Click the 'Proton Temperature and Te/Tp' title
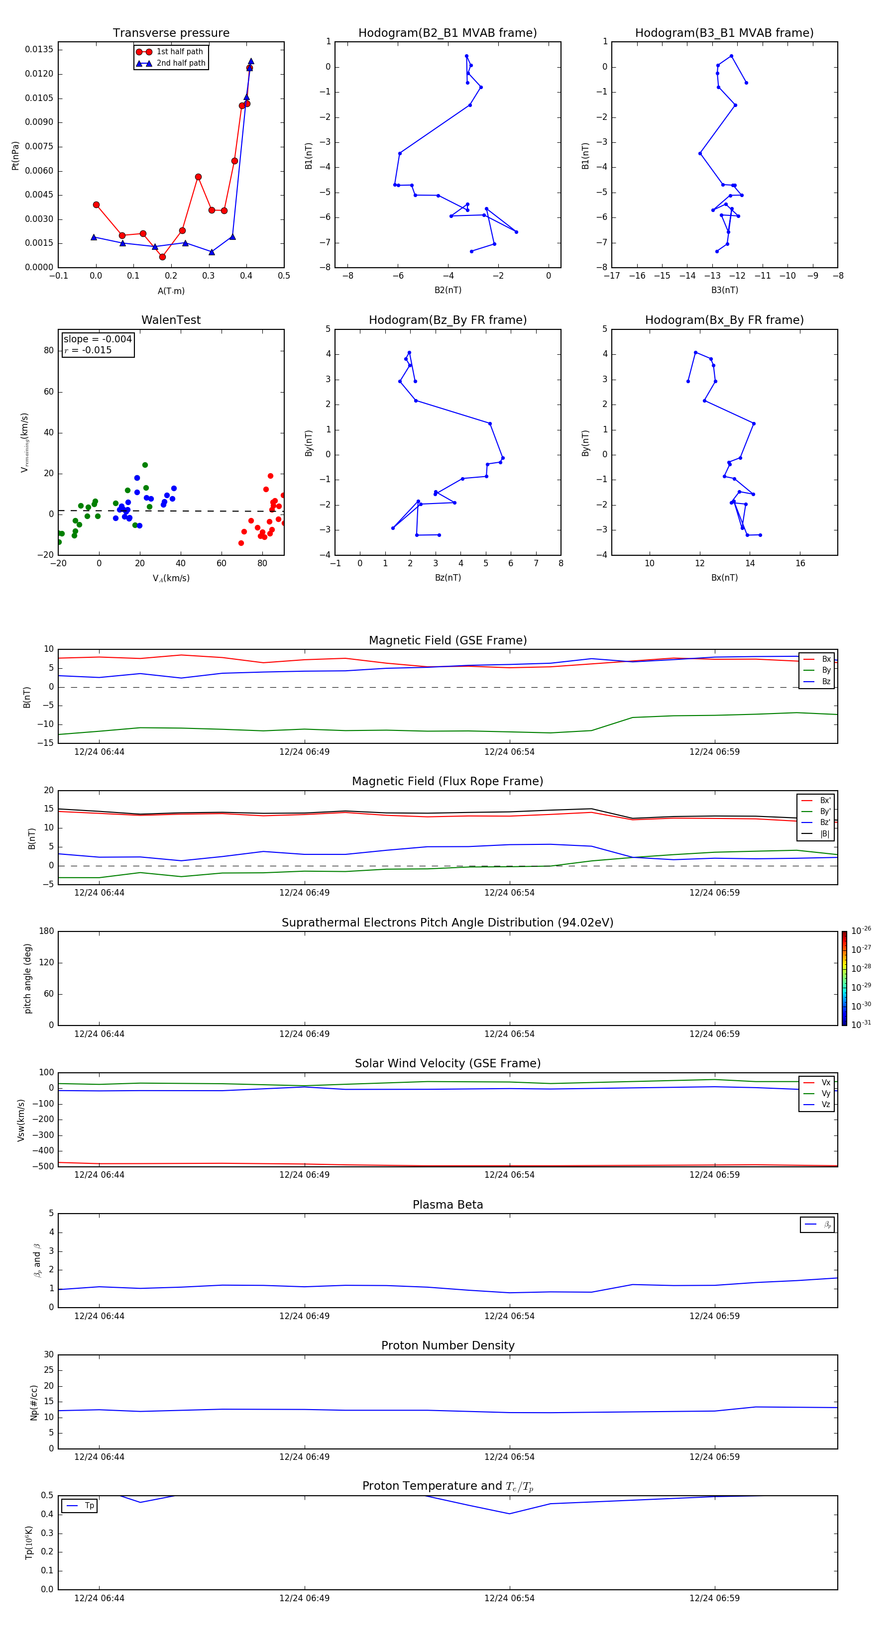Image resolution: width=896 pixels, height=1642 pixels. (x=448, y=1486)
